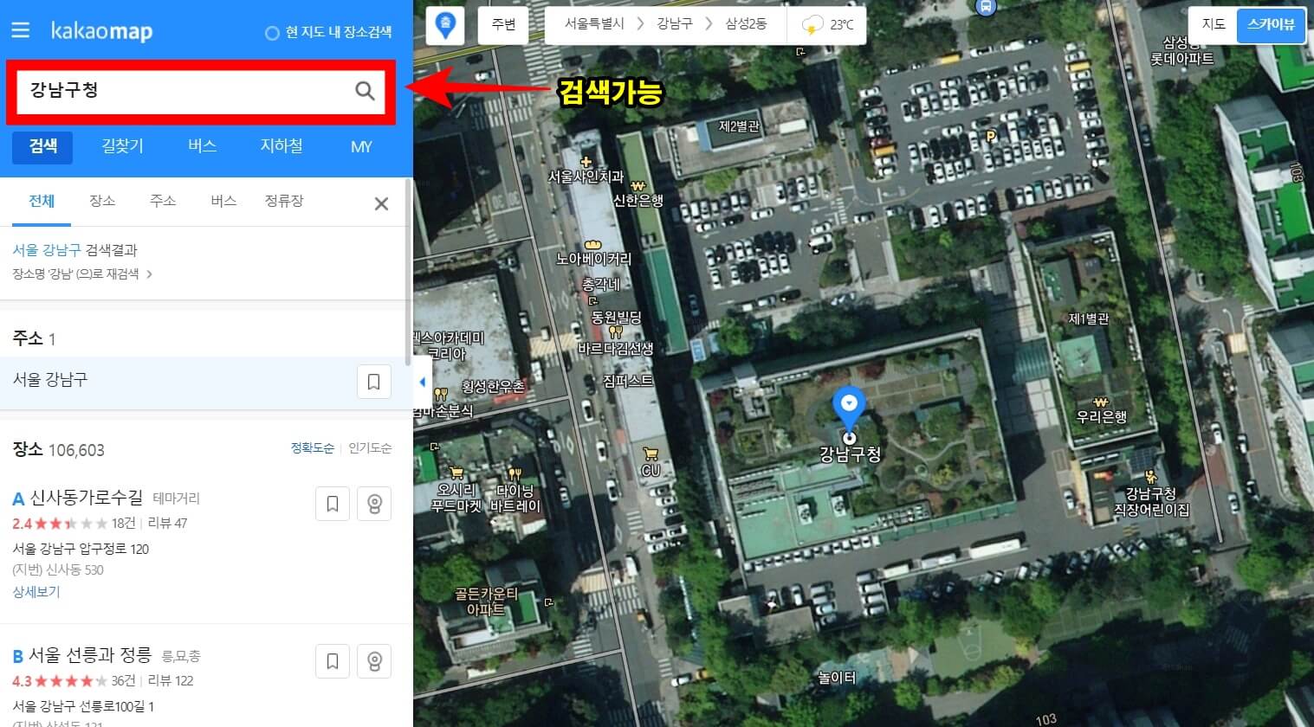Sort places by 인기도순

370,448
